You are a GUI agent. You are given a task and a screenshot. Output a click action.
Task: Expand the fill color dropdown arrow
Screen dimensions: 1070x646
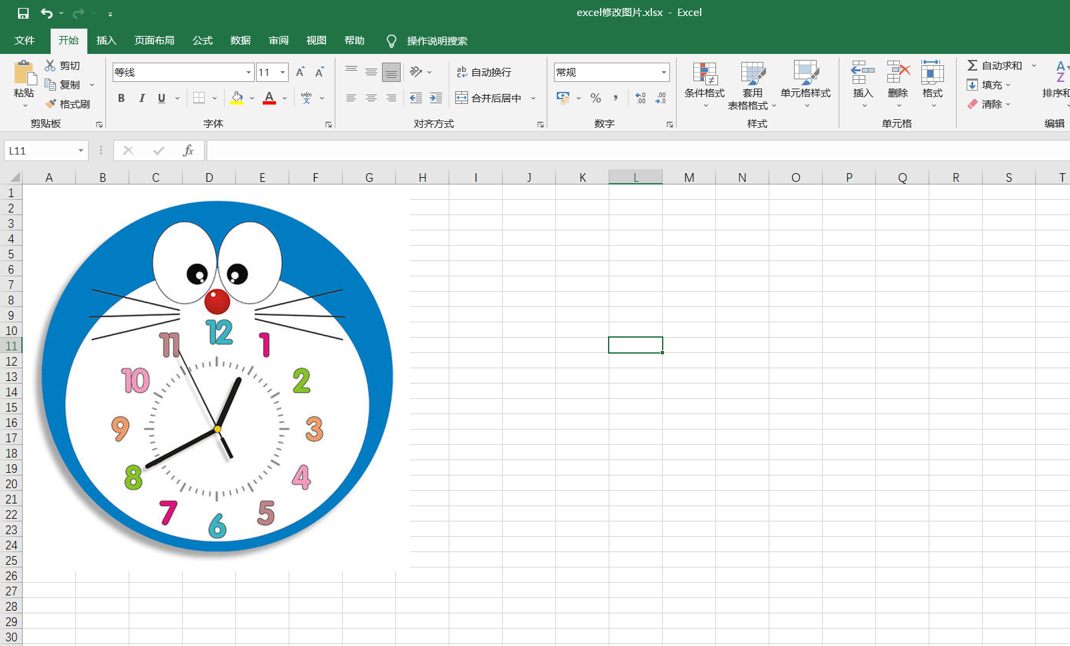pyautogui.click(x=252, y=98)
